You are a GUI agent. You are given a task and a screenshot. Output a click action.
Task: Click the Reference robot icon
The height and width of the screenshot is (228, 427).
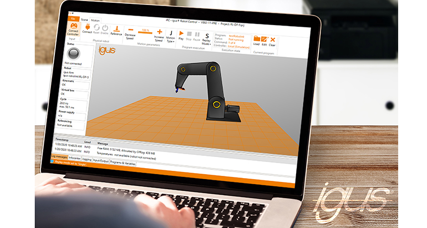click(x=116, y=28)
